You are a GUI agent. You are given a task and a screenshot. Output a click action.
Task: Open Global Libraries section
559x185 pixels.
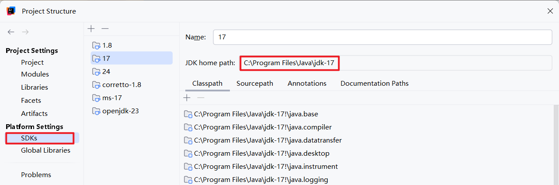point(45,150)
